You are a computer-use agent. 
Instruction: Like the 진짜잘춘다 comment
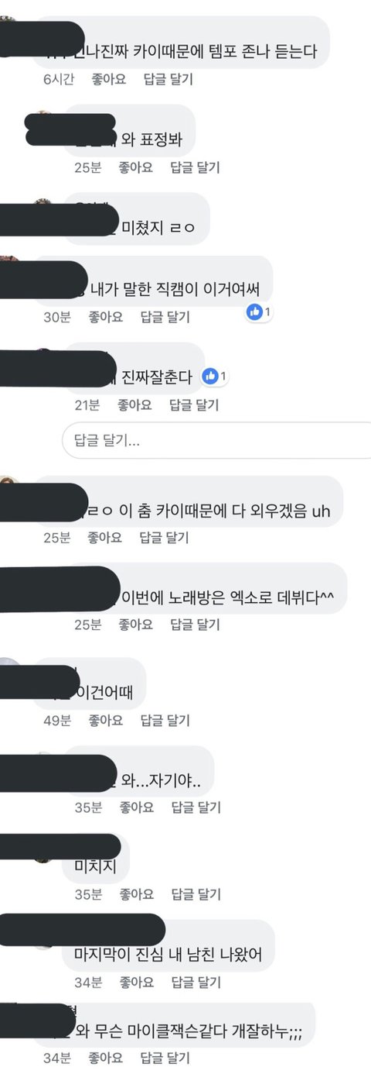tap(135, 404)
